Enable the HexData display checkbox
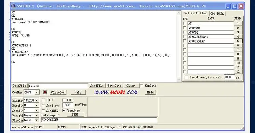The width and height of the screenshot is (255, 133). (x=142, y=85)
